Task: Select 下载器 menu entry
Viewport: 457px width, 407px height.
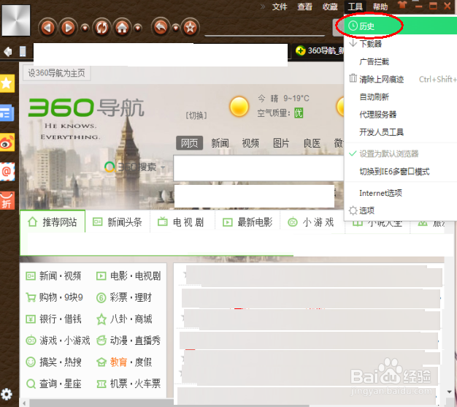Action: click(x=401, y=44)
